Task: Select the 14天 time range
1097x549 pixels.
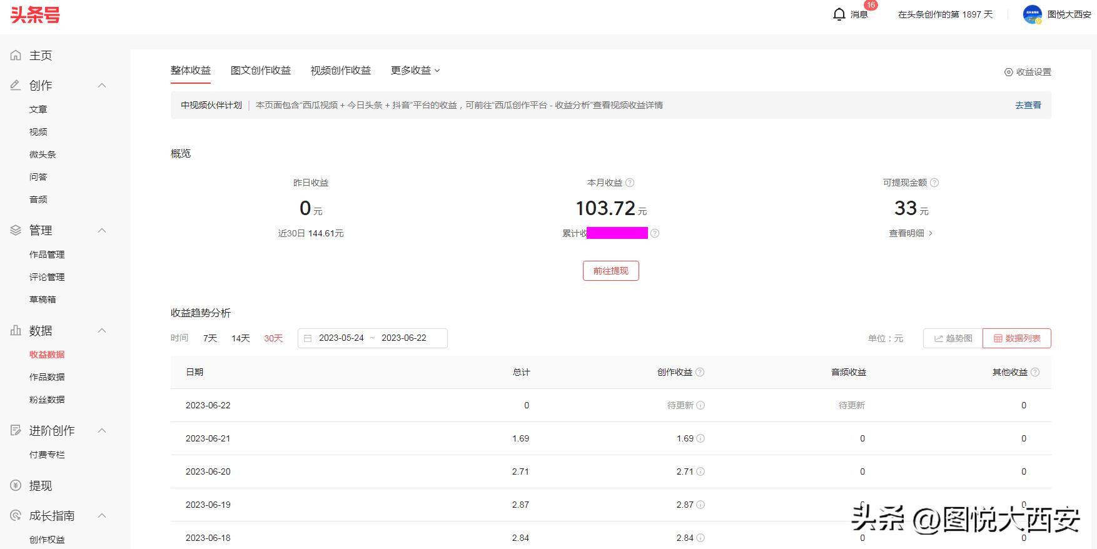Action: [241, 338]
